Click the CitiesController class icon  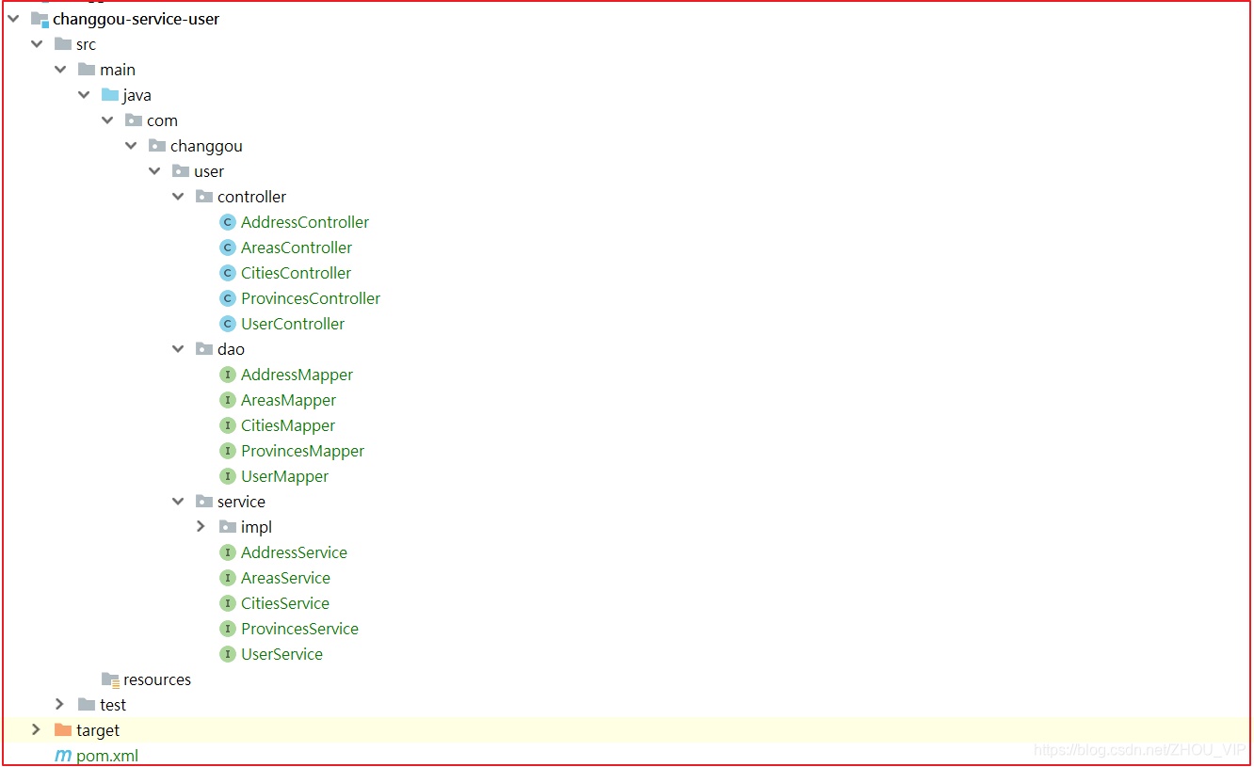point(227,273)
